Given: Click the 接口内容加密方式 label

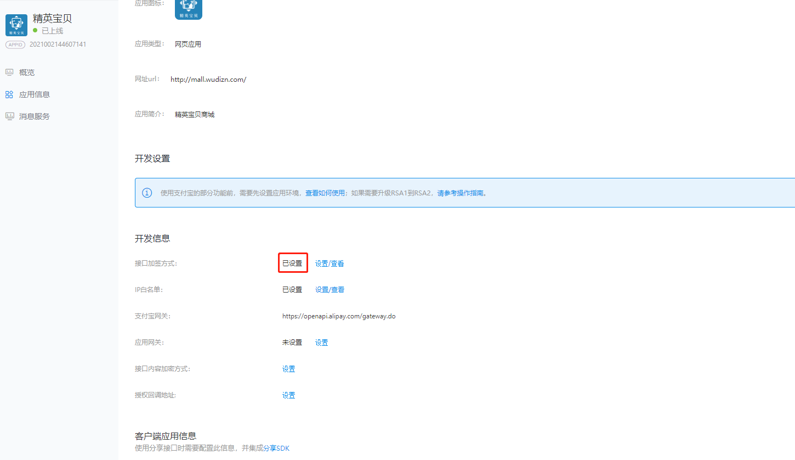Looking at the screenshot, I should tap(162, 369).
